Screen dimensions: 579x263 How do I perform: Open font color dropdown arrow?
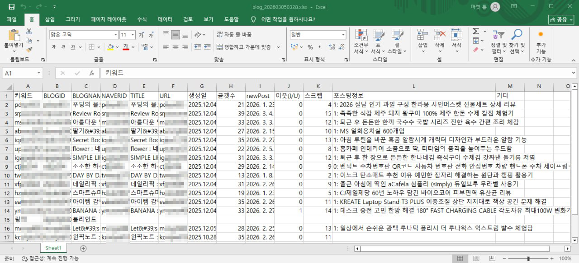click(x=133, y=47)
